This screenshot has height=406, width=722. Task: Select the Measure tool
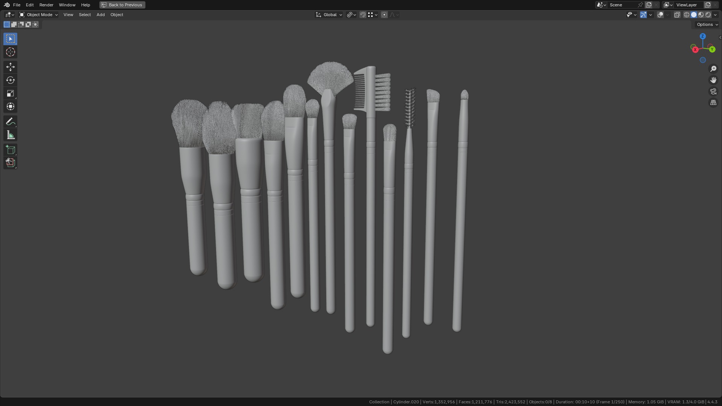(10, 135)
